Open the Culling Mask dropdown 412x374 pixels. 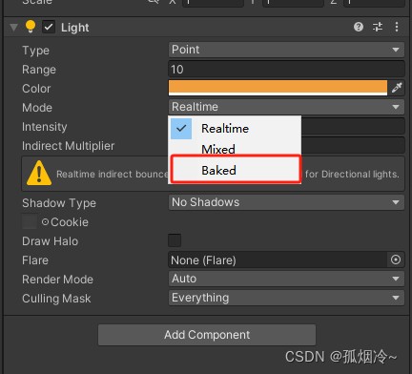coord(286,298)
